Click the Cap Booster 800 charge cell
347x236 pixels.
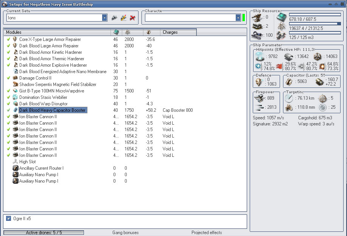click(x=178, y=110)
